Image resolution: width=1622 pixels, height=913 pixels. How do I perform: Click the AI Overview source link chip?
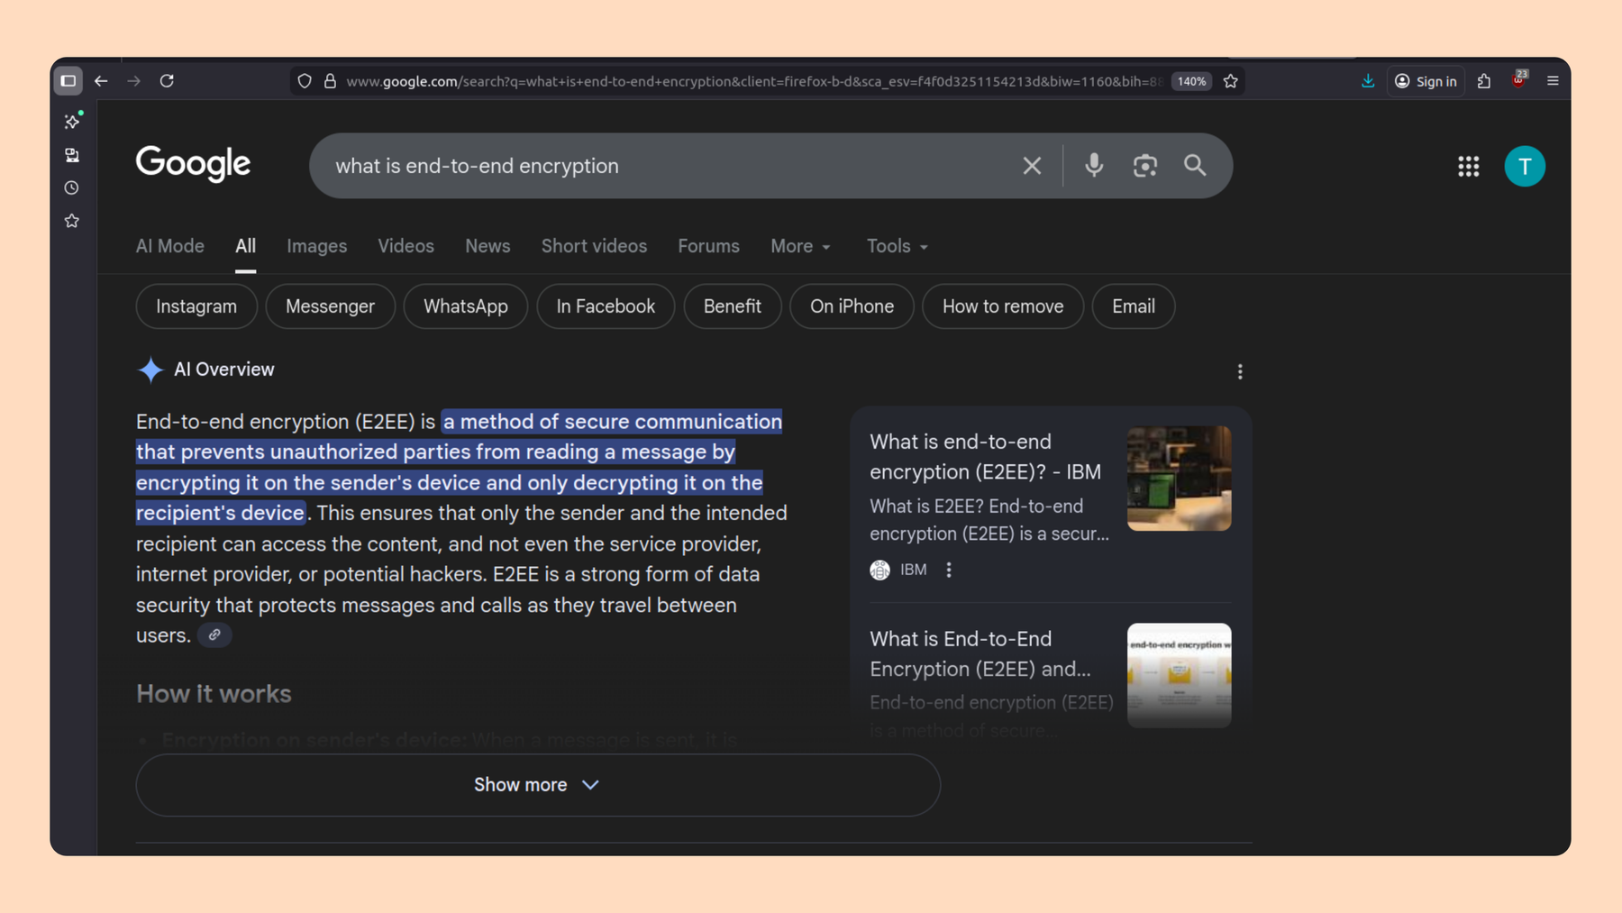click(x=214, y=635)
